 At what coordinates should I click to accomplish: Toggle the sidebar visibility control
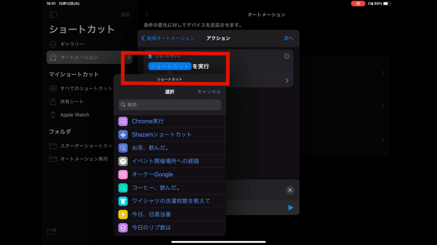pos(53,15)
